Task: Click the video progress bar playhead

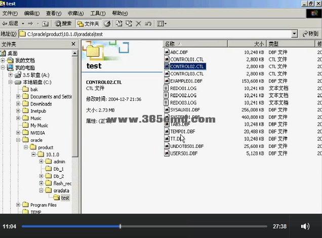Action: click(x=120, y=226)
